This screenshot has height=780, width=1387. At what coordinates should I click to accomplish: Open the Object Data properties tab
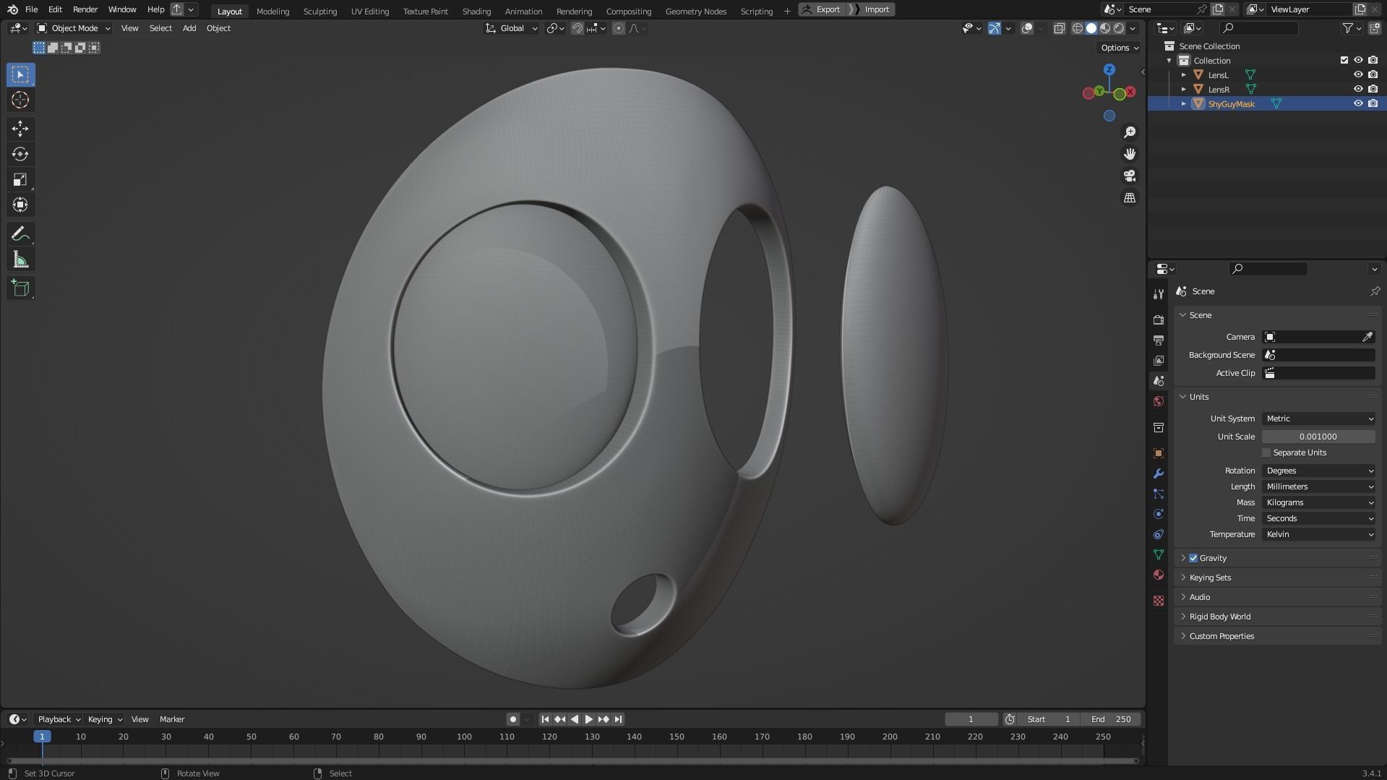point(1159,554)
